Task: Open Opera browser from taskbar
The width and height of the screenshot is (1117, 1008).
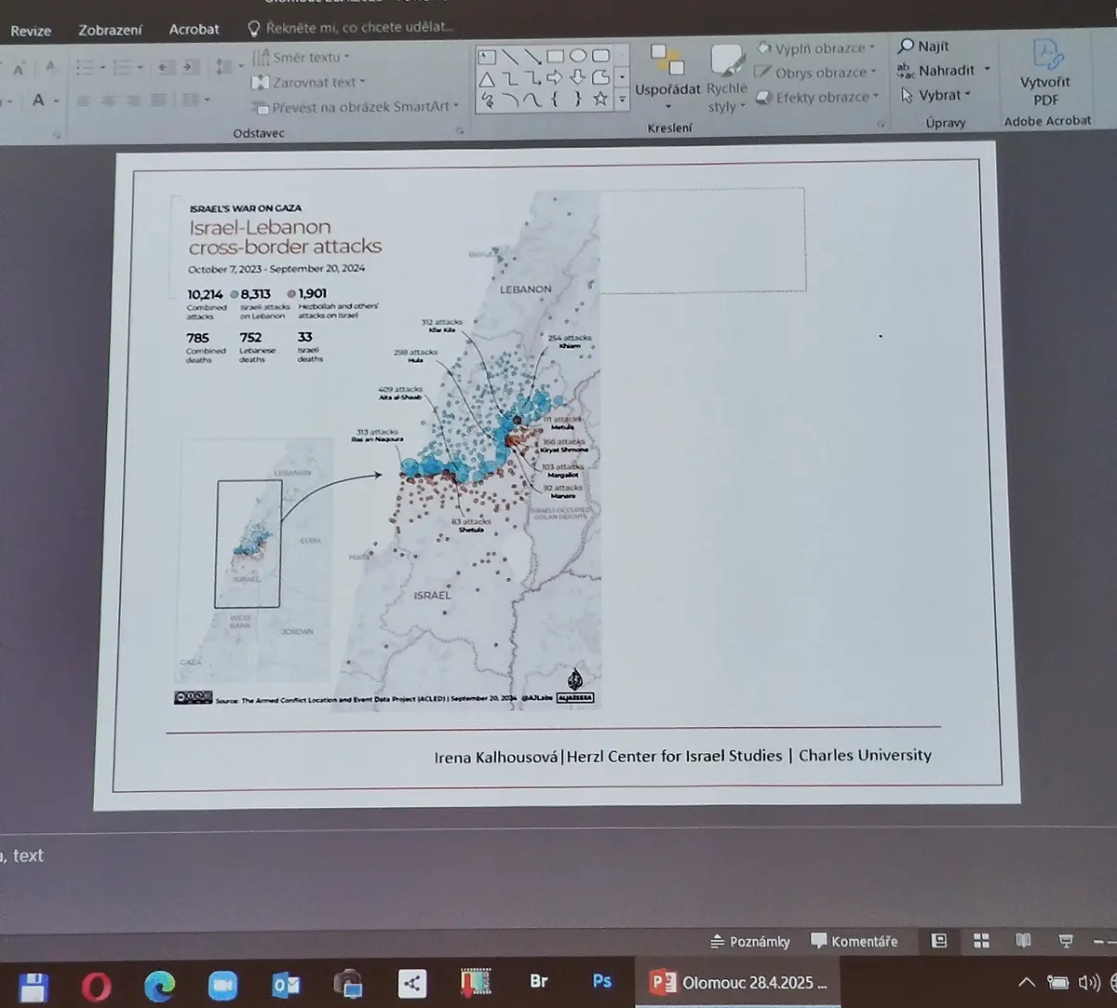Action: tap(97, 986)
